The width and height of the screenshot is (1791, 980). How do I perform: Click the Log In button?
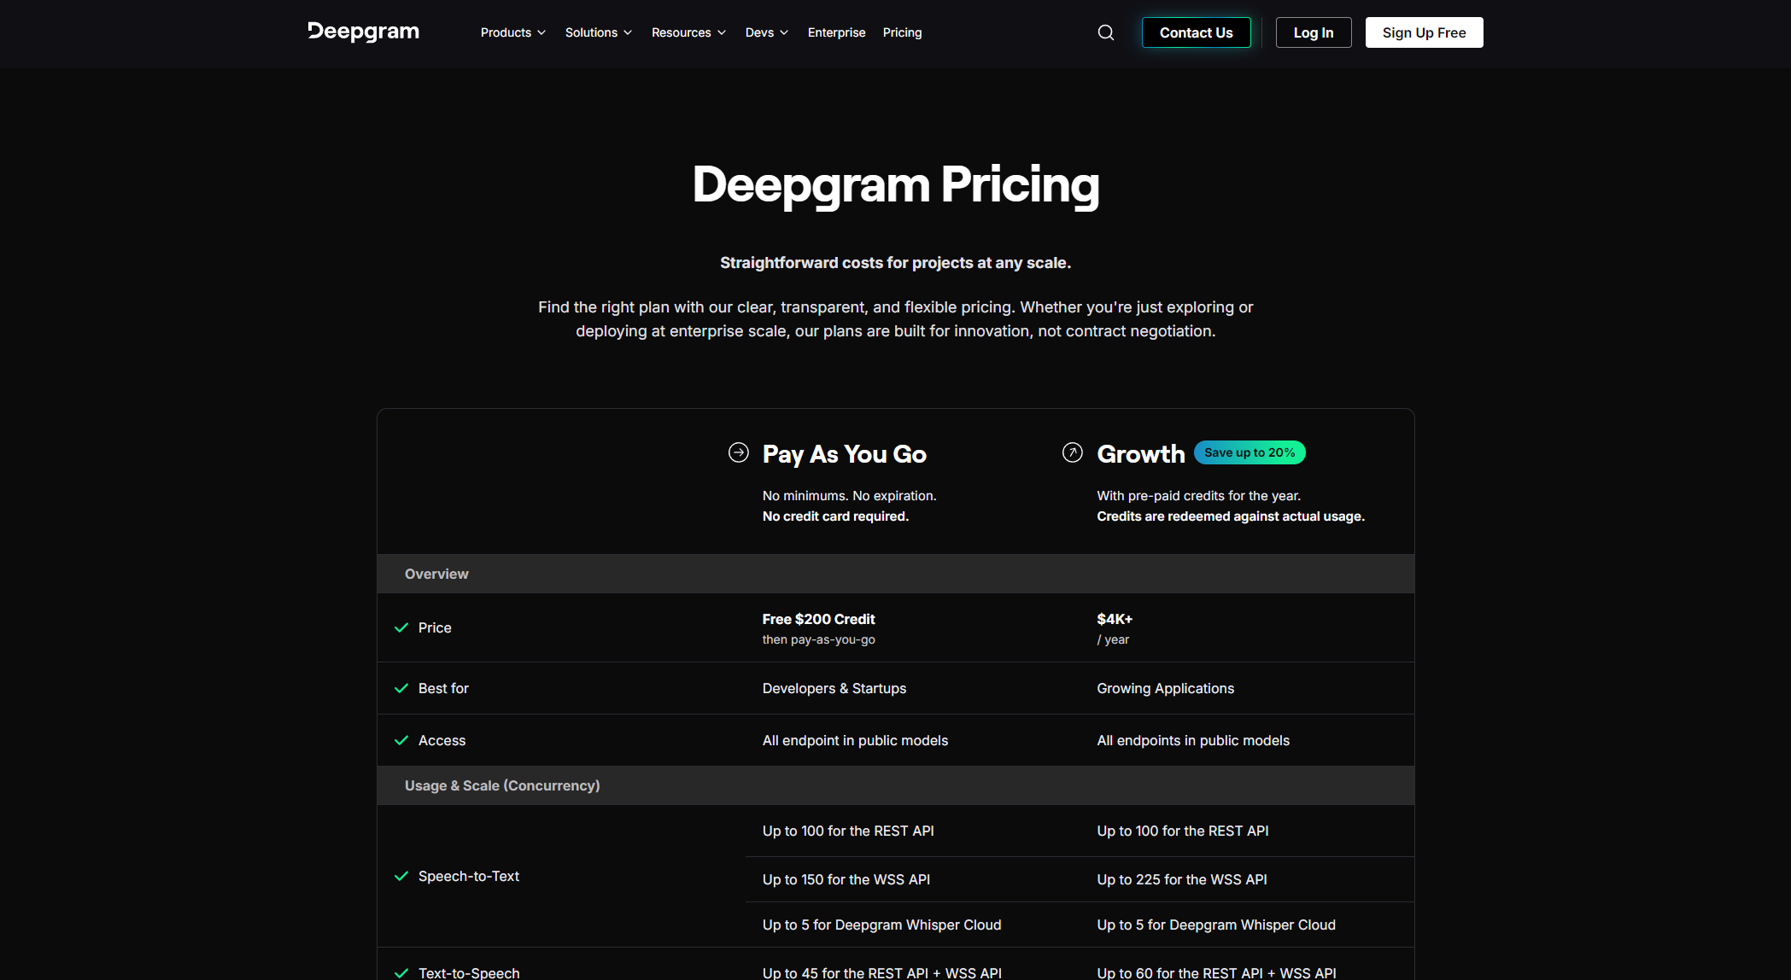coord(1313,32)
